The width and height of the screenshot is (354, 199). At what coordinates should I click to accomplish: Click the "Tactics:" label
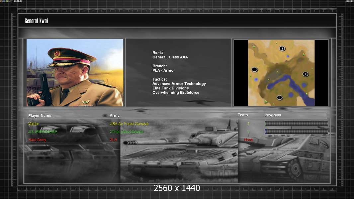point(160,79)
